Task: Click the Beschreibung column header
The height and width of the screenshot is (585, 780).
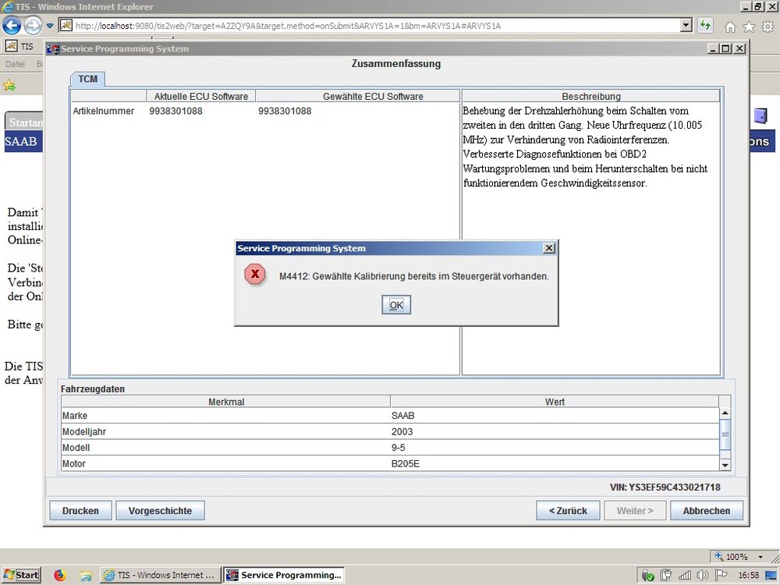Action: [591, 97]
